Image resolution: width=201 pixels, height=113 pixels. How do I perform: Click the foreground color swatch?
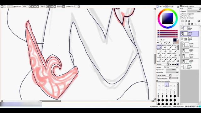[175, 40]
